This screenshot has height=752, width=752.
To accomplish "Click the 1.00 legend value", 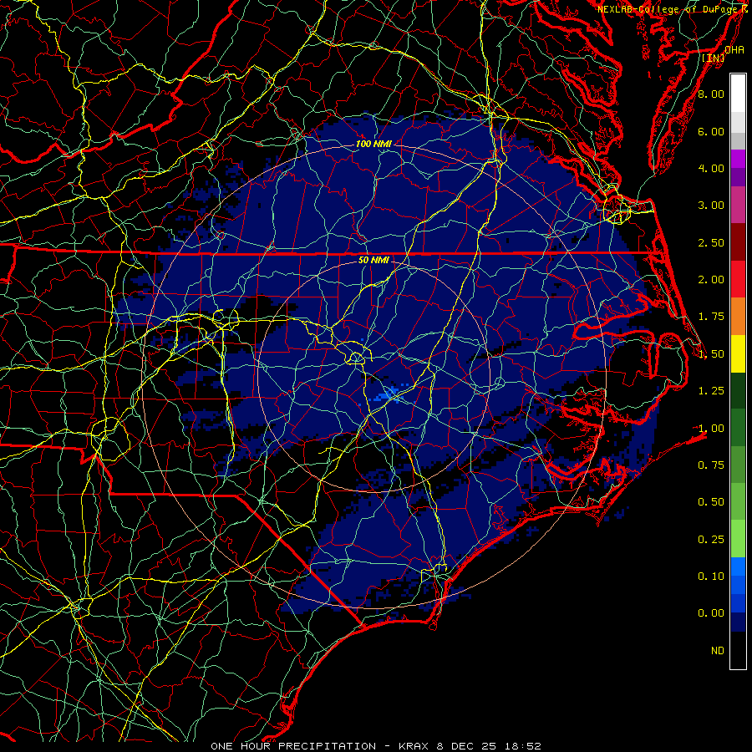I will [711, 429].
